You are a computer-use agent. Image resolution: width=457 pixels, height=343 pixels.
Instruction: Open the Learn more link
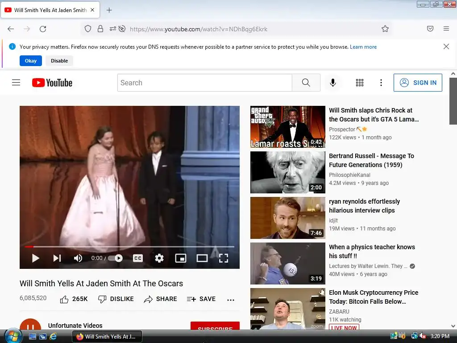point(363,46)
